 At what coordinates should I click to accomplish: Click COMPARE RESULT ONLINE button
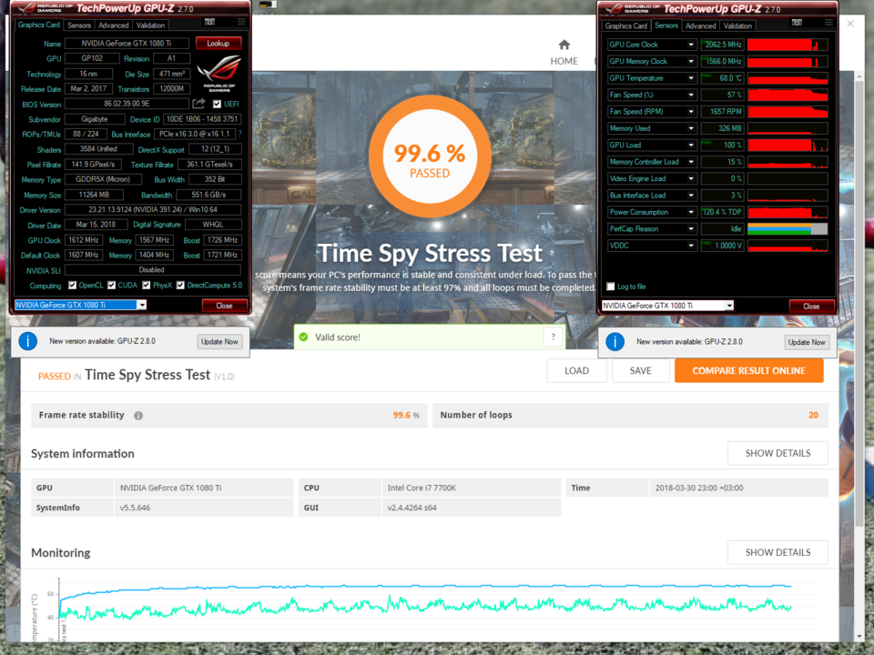coord(748,370)
